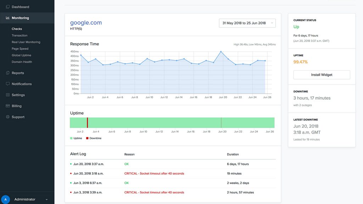Open Reports using its sidebar icon
This screenshot has height=204, width=363.
coord(7,73)
